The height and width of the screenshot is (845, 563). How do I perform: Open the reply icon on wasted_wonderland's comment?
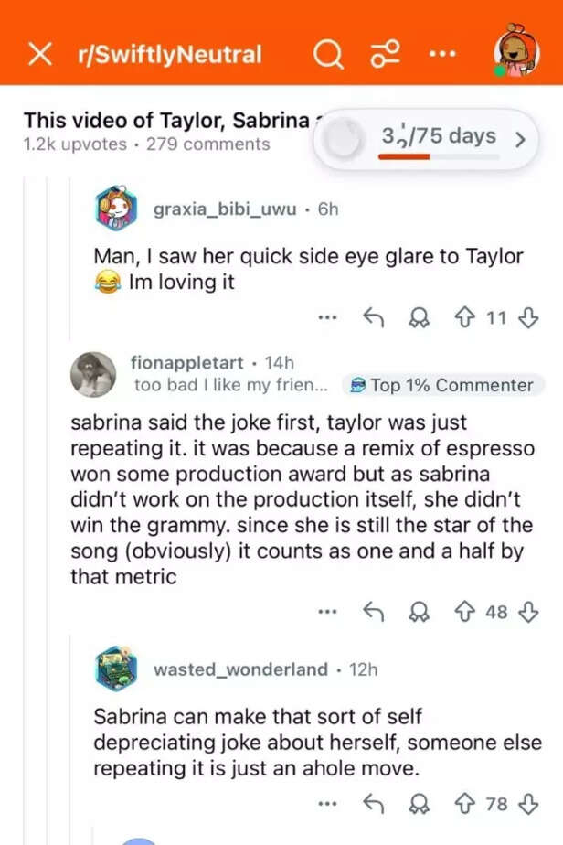pyautogui.click(x=374, y=803)
